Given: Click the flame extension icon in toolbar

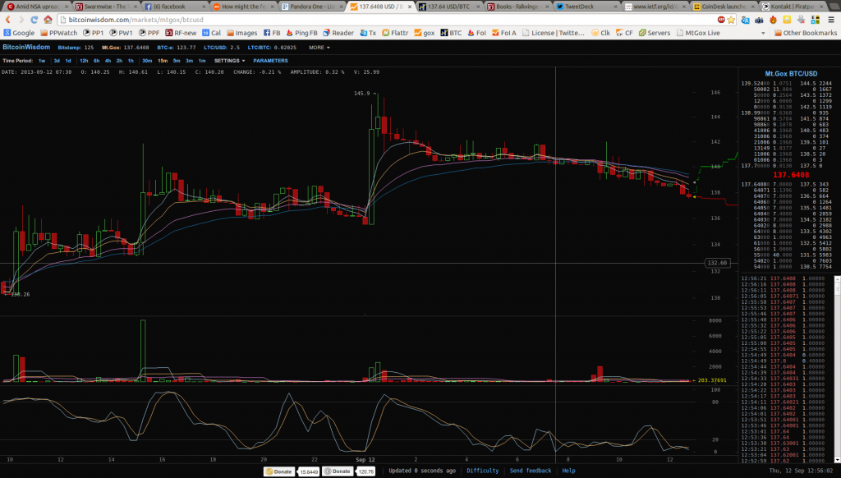Looking at the screenshot, I should tap(773, 20).
